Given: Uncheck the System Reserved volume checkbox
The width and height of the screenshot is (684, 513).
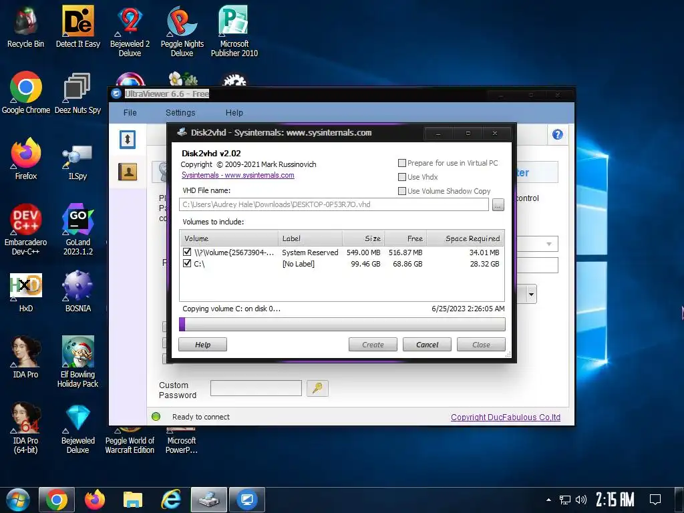Looking at the screenshot, I should [187, 252].
